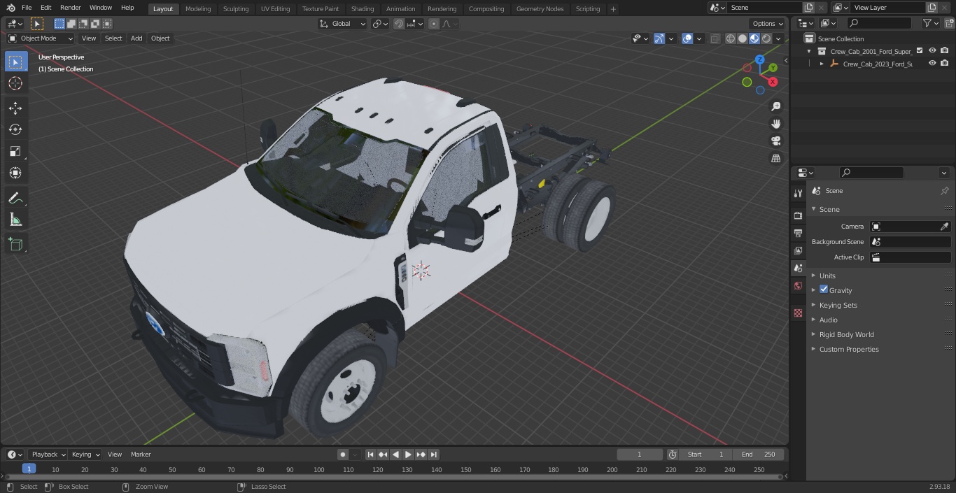Switch to rendered viewport shading
Image resolution: width=956 pixels, height=493 pixels.
pyautogui.click(x=766, y=38)
